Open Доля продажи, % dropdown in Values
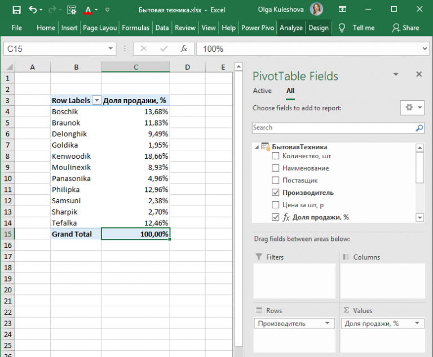Screen dimensions: 433x357 coord(417,323)
